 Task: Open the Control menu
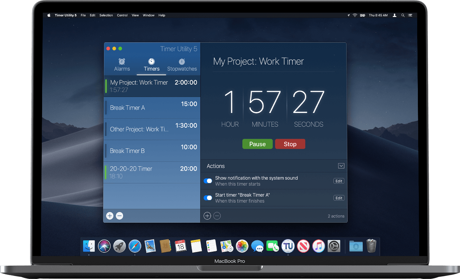122,15
